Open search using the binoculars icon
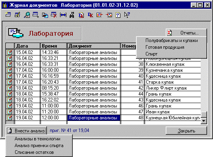Viewport: 213px width, 157px height. tap(72, 15)
